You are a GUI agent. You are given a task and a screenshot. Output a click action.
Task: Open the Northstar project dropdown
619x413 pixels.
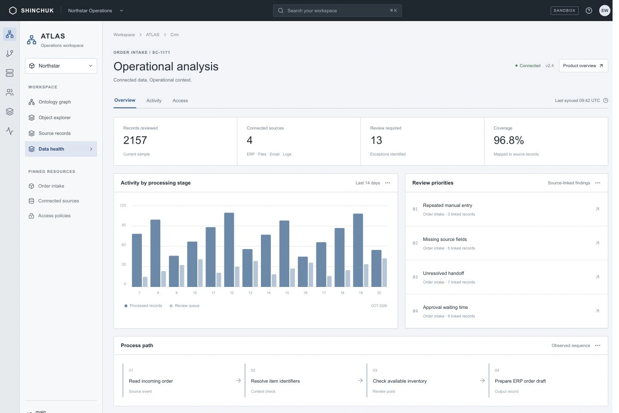pos(61,66)
